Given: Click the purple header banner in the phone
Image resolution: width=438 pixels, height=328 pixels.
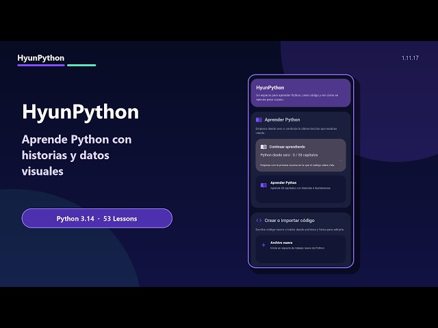Looking at the screenshot, I should point(300,93).
